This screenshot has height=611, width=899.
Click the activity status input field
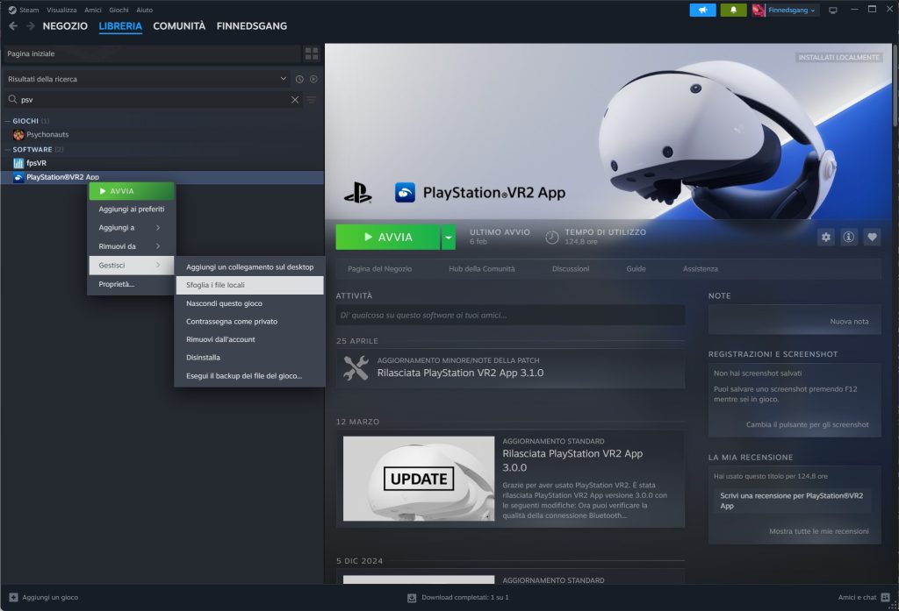[510, 315]
